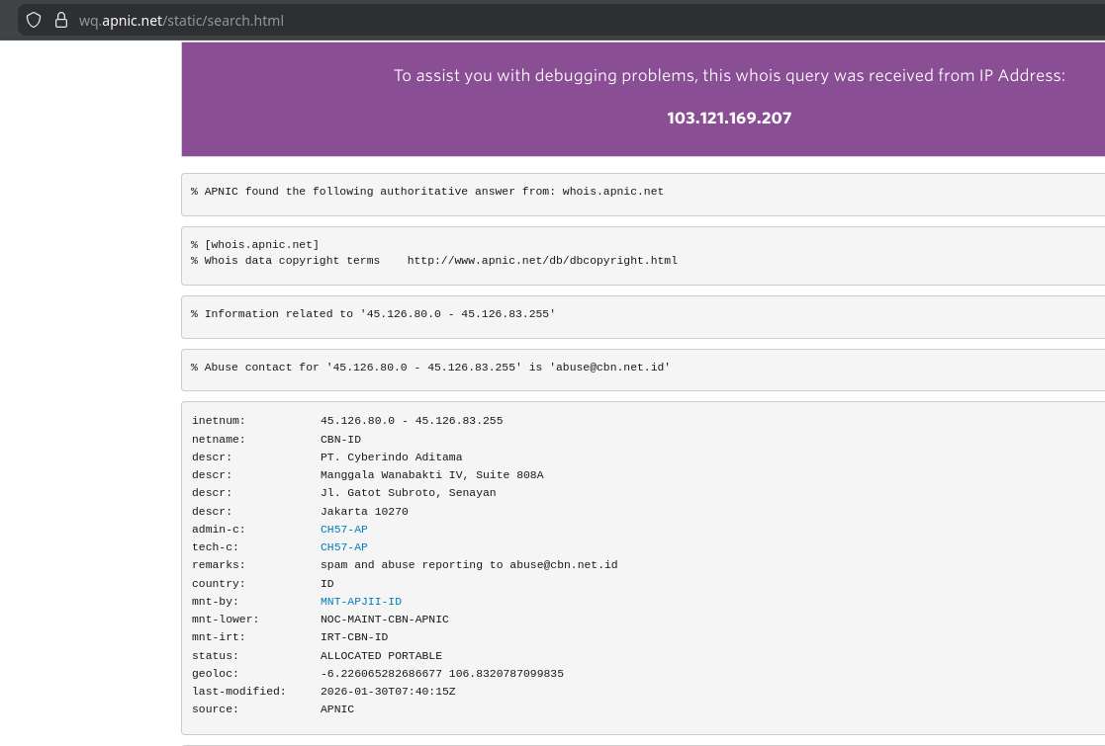Click the status ALLOCATED PORTABLE value

tap(381, 655)
